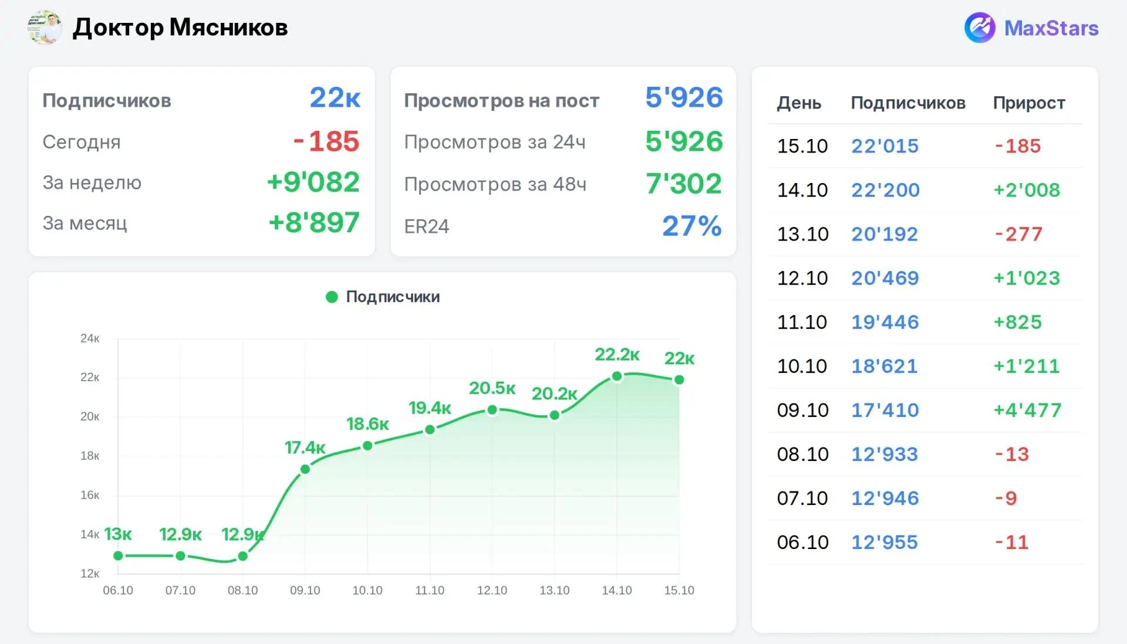Click the 11.10 date cell in table

click(x=802, y=322)
